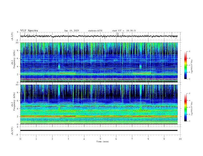Image resolution: width=203 pixels, height=156 pixels.
Task: Click the ch.2 PSD color scale bar
Action: (x=185, y=107)
